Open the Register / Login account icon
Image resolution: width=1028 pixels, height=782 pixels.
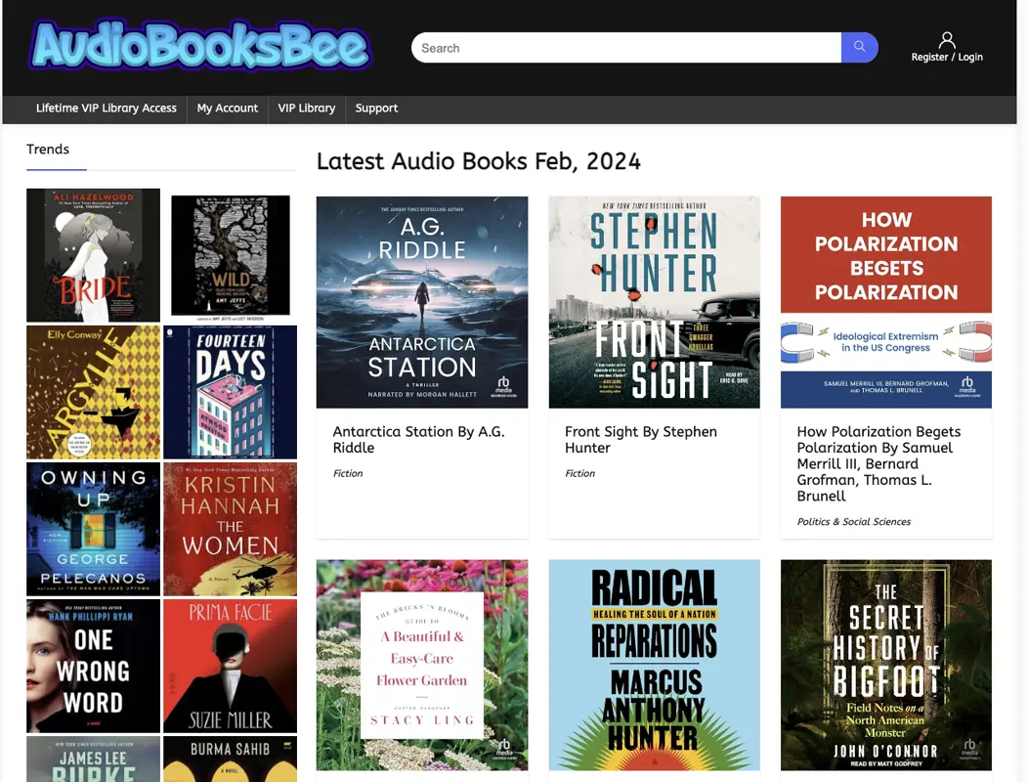click(946, 41)
